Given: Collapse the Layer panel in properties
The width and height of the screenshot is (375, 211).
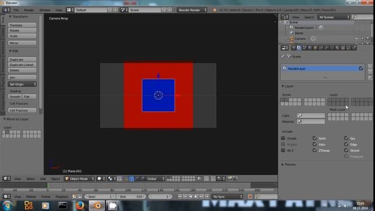Looking at the screenshot, I should point(282,86).
